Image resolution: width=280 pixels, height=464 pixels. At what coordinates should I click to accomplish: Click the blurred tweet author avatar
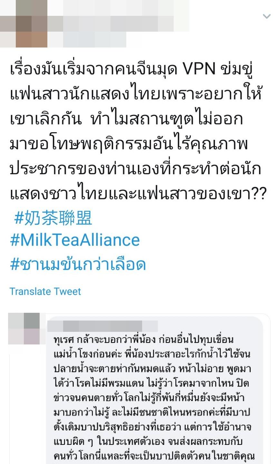[x=24, y=24]
